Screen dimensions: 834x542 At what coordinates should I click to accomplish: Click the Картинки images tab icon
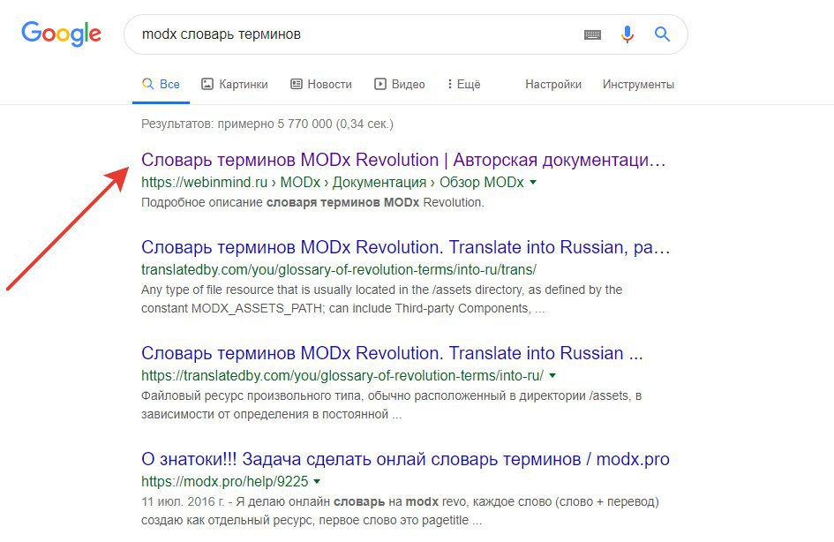pos(207,85)
